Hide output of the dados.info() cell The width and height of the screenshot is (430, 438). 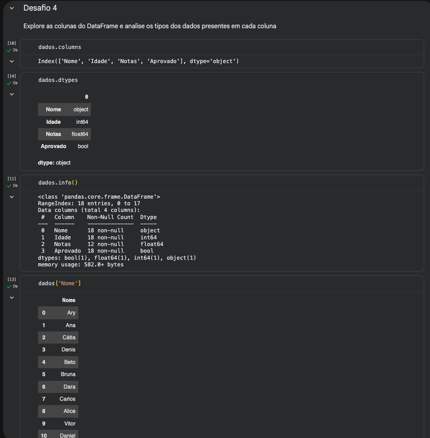[x=12, y=197]
